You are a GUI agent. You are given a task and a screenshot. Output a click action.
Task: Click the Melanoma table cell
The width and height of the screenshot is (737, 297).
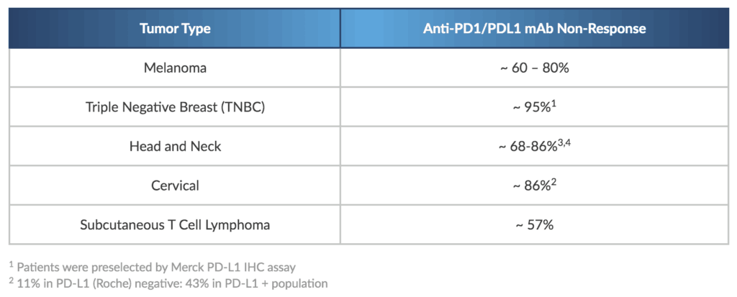point(175,68)
